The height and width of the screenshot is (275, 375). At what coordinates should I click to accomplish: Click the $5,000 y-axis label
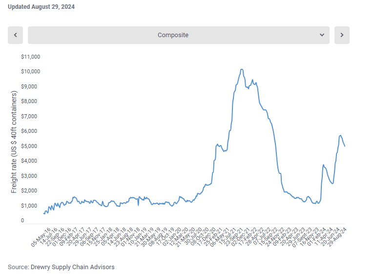click(30, 147)
